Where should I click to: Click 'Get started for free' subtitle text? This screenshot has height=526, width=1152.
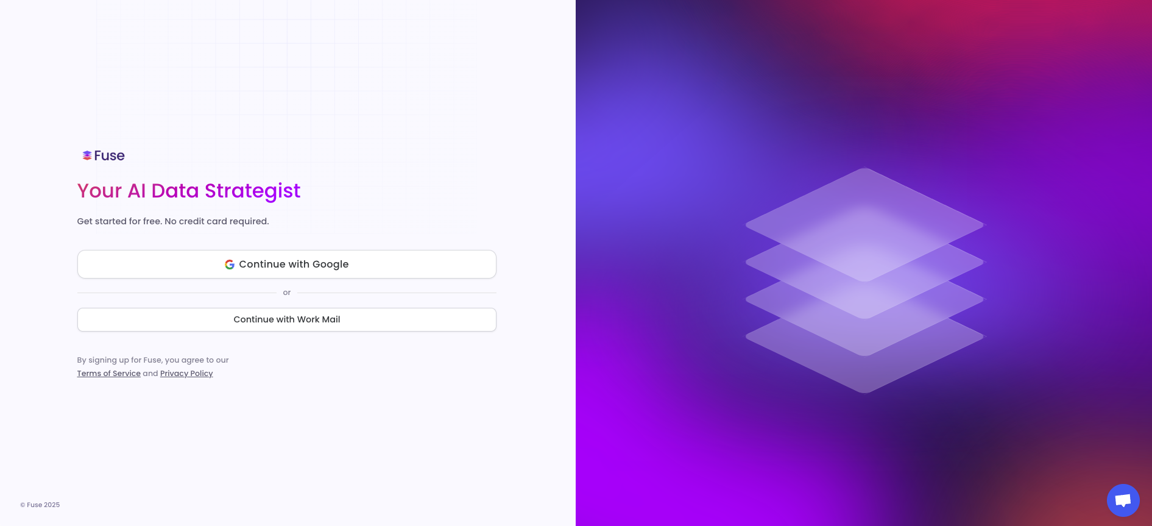(173, 221)
